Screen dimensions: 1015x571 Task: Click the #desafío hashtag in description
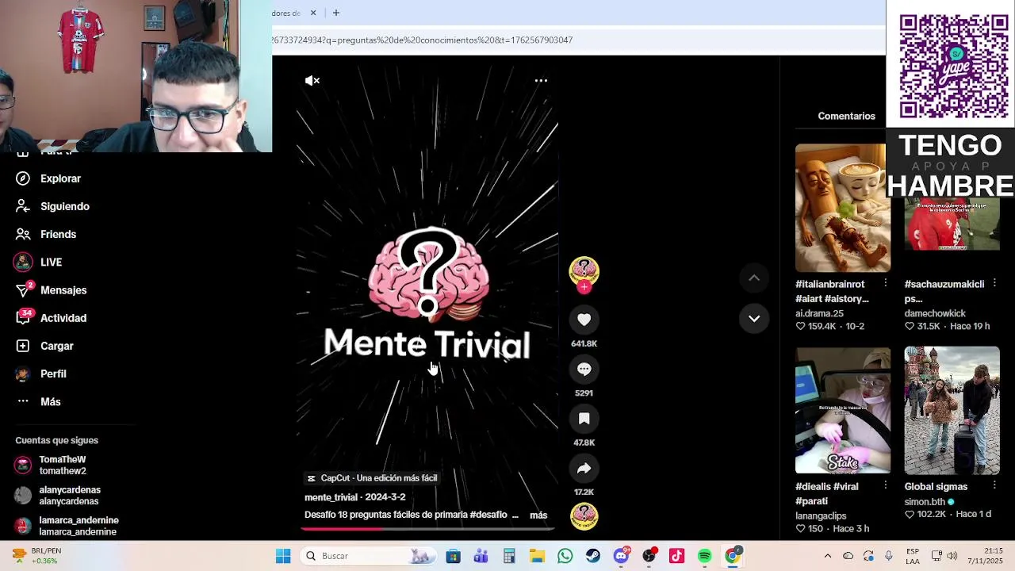click(x=488, y=515)
